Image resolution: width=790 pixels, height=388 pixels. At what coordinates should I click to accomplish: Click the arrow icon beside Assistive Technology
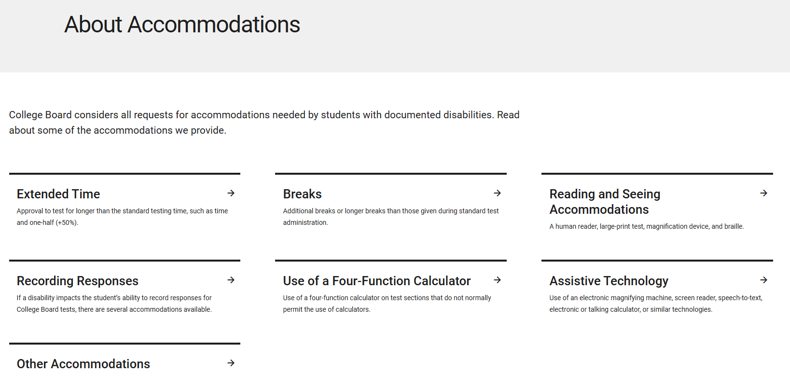point(764,280)
